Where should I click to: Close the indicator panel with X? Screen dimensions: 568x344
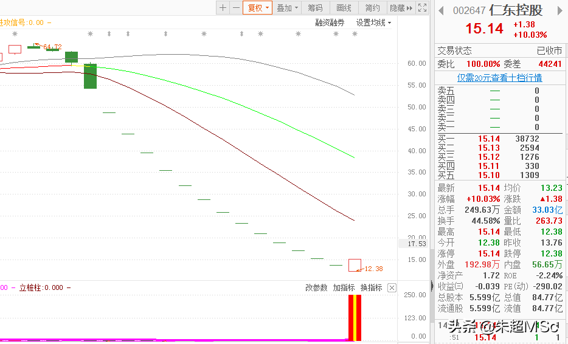point(392,287)
